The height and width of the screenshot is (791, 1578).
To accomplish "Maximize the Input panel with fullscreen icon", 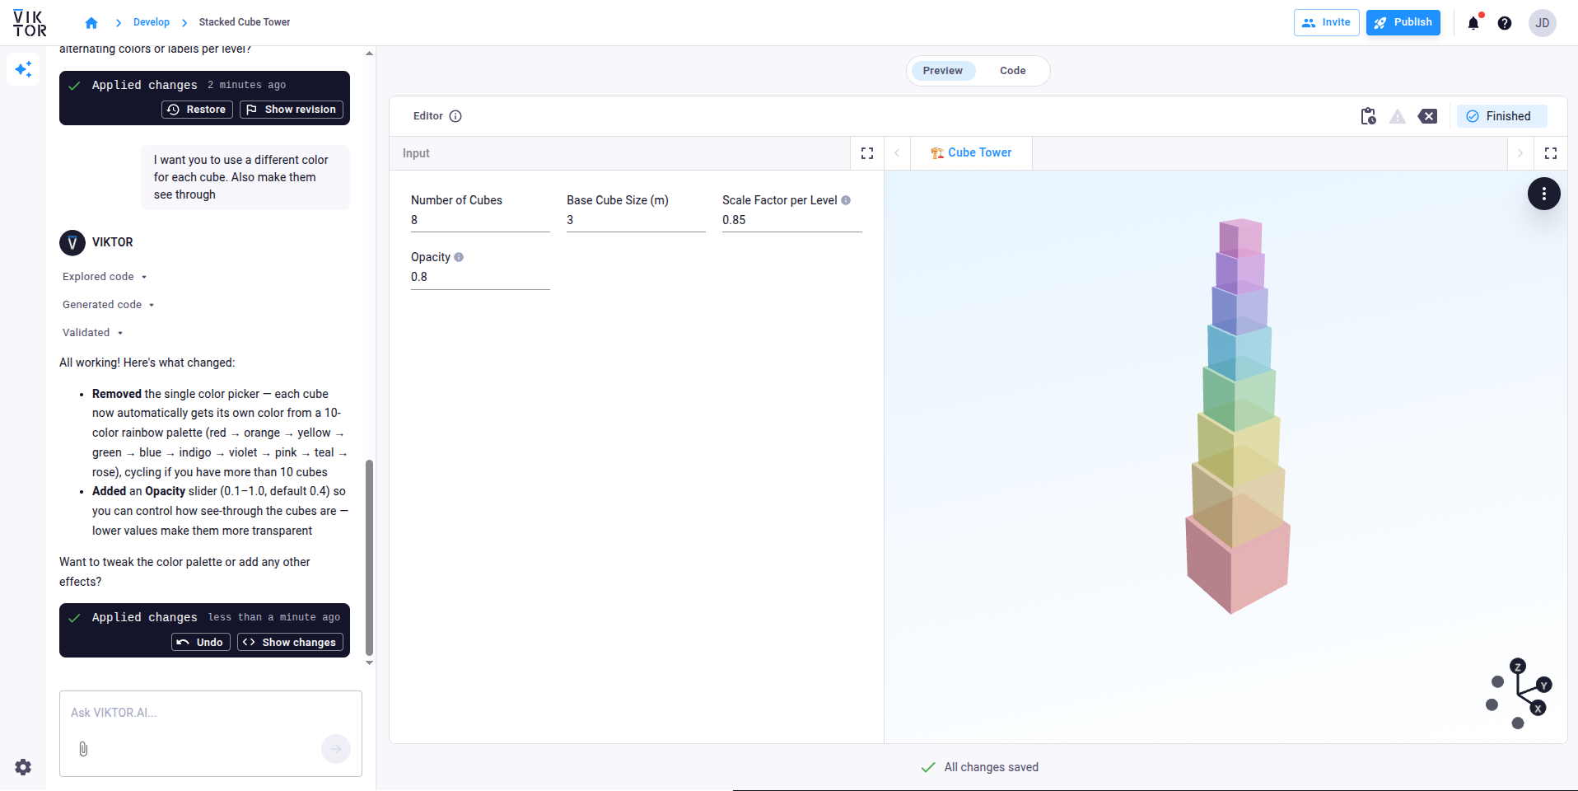I will [867, 153].
